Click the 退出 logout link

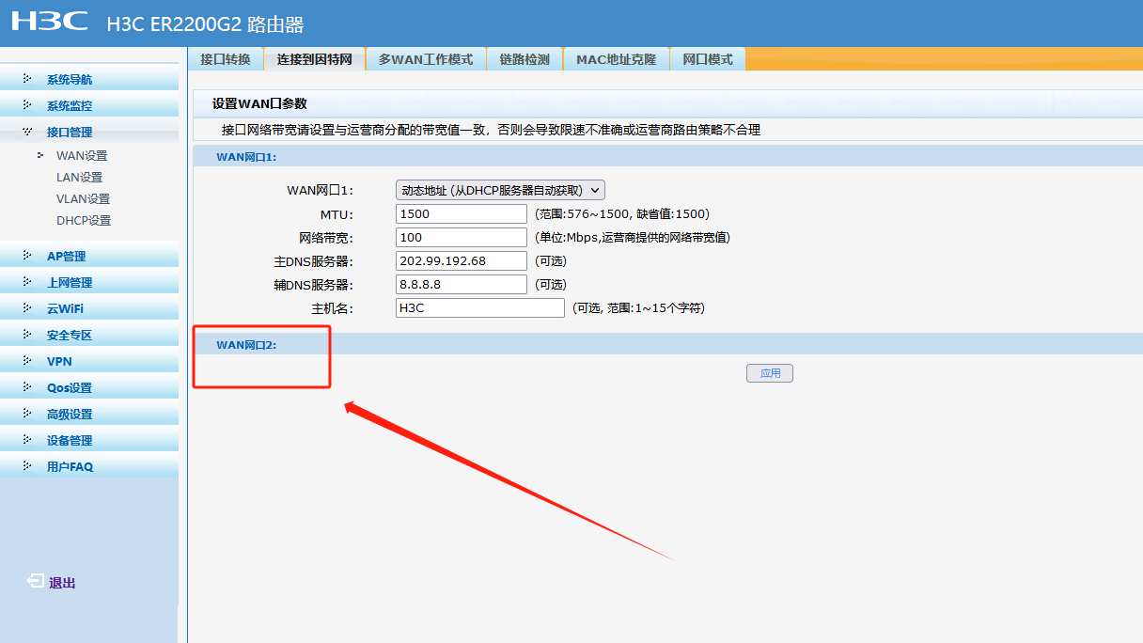[x=62, y=583]
